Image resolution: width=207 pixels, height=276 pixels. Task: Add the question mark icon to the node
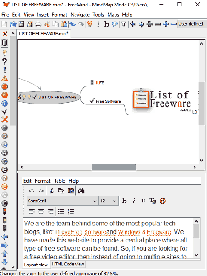click(5, 62)
